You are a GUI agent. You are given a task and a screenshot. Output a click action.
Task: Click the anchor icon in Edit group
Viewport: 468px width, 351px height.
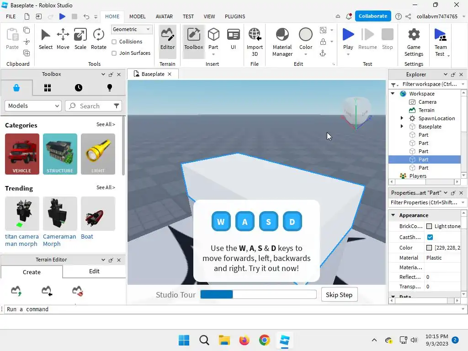[x=323, y=53]
